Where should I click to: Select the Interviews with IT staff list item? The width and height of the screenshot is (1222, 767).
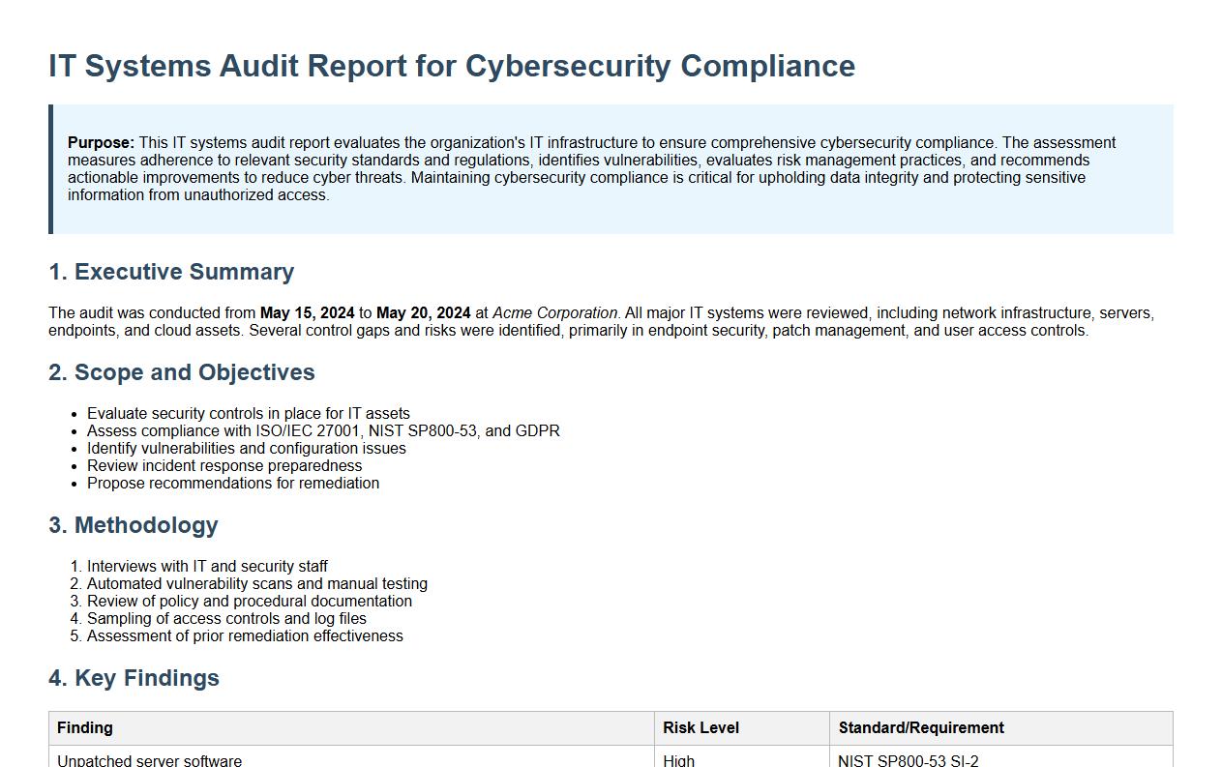[207, 566]
